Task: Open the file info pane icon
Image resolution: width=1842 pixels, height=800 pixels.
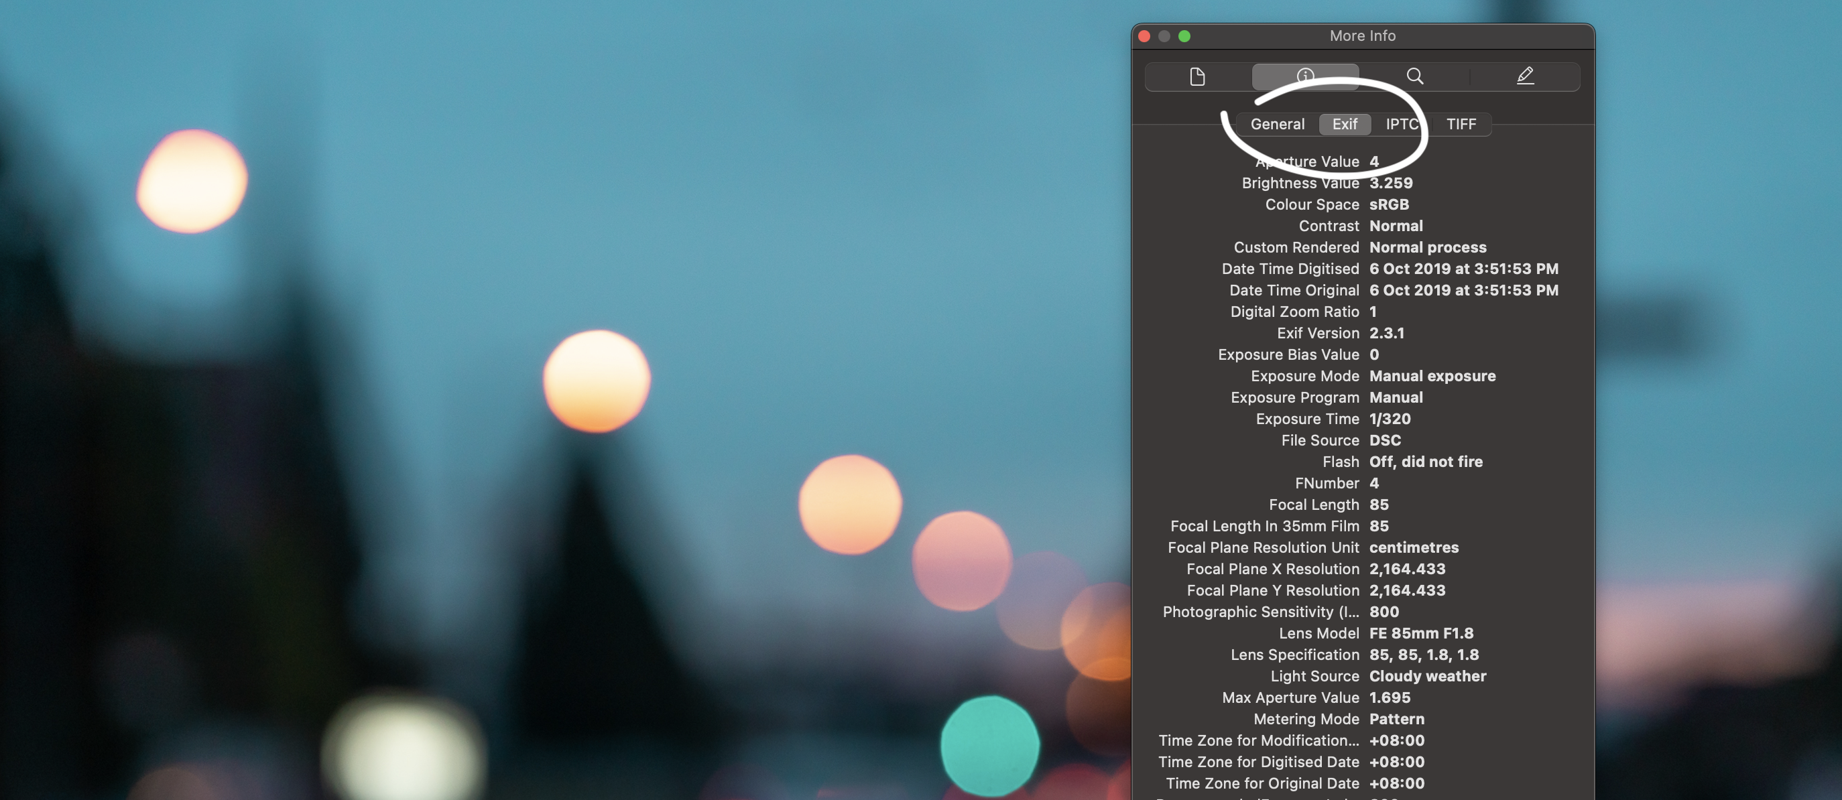Action: [1197, 76]
